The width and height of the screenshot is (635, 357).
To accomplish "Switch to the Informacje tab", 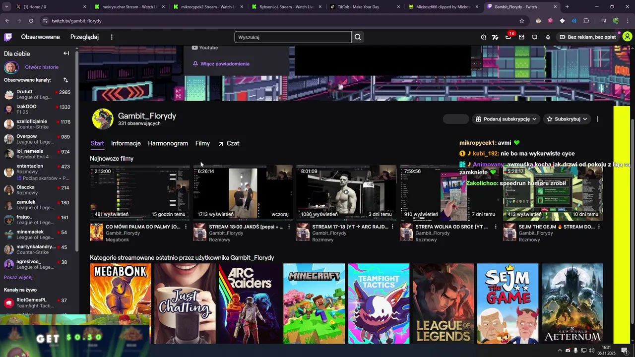I will click(126, 143).
